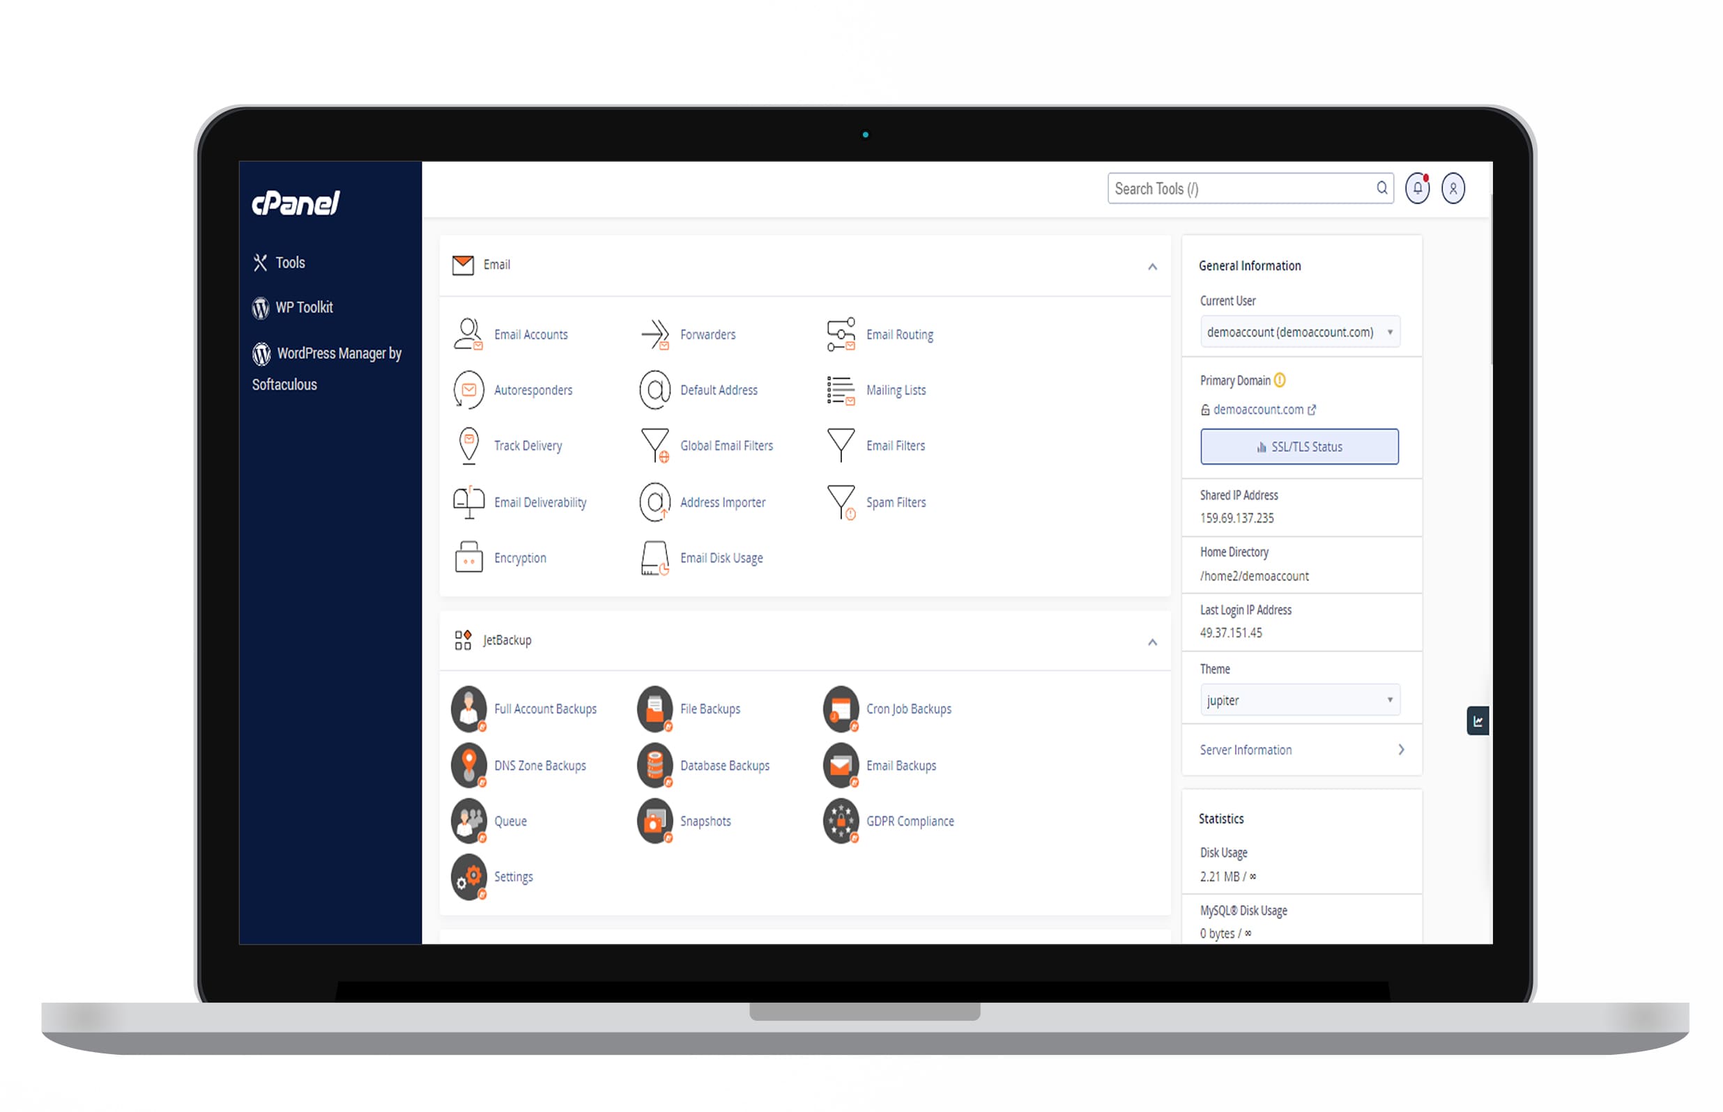Toggle the notifications bell icon
1723x1112 pixels.
[1416, 188]
